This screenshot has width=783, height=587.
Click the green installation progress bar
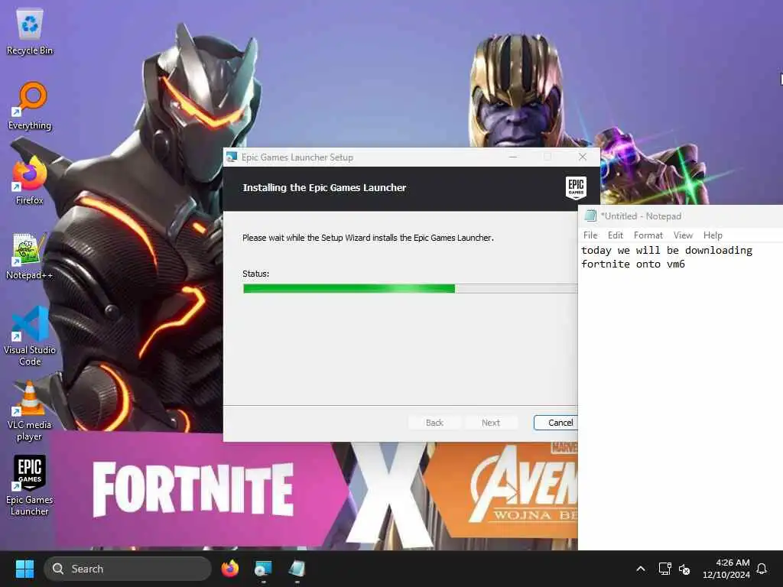click(x=410, y=288)
